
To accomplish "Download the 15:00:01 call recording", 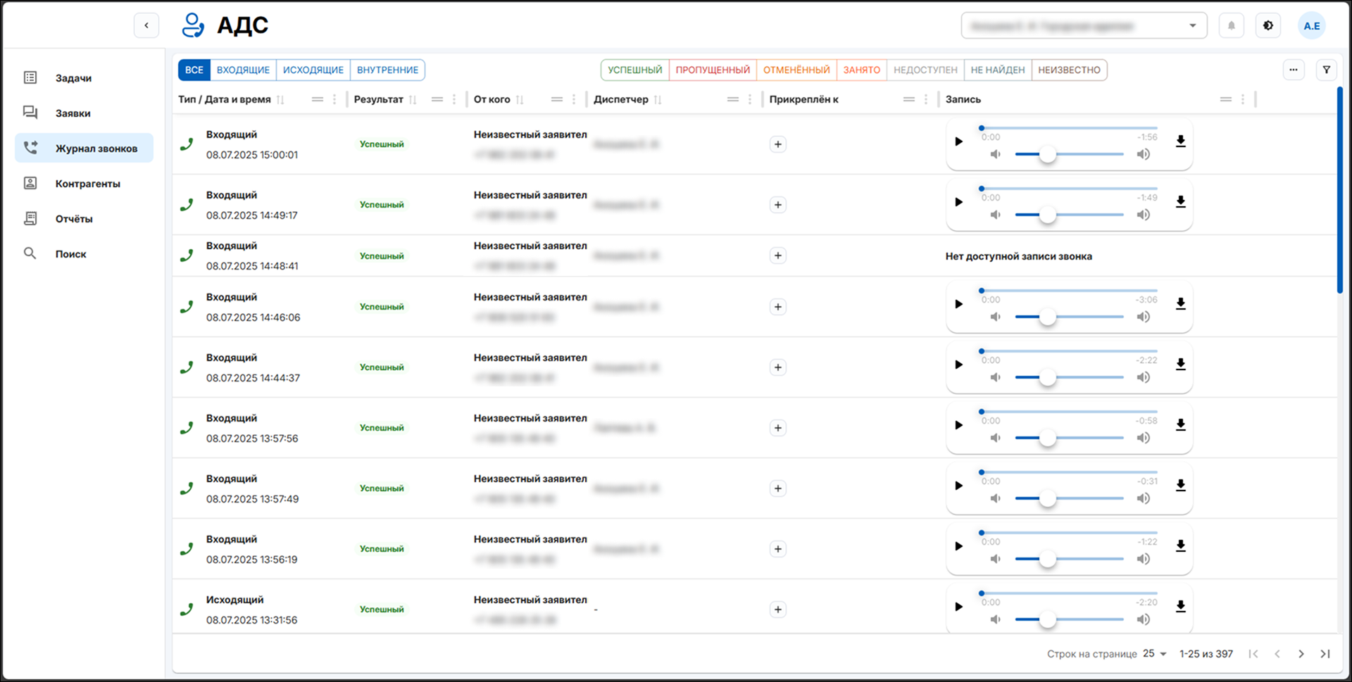I will 1180,141.
